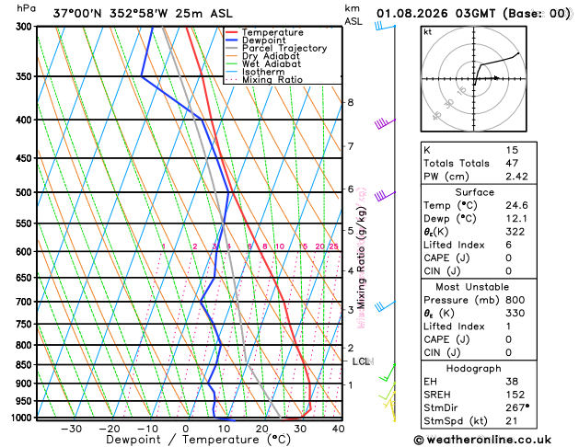This screenshot has height=447, width=579.
Task: Click the surface Dewp value 12.1
Action: pyautogui.click(x=516, y=218)
